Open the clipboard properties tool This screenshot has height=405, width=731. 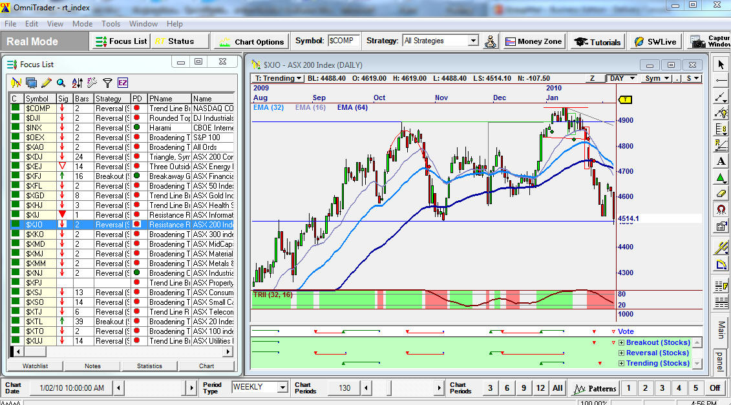tap(721, 226)
